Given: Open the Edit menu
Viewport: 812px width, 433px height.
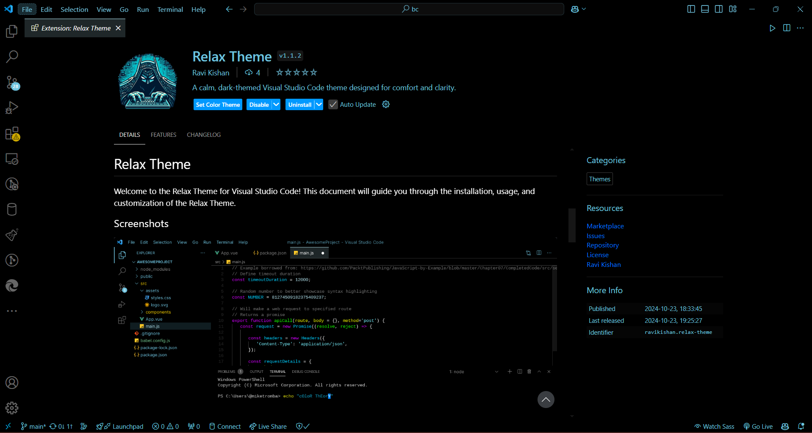Looking at the screenshot, I should tap(46, 9).
